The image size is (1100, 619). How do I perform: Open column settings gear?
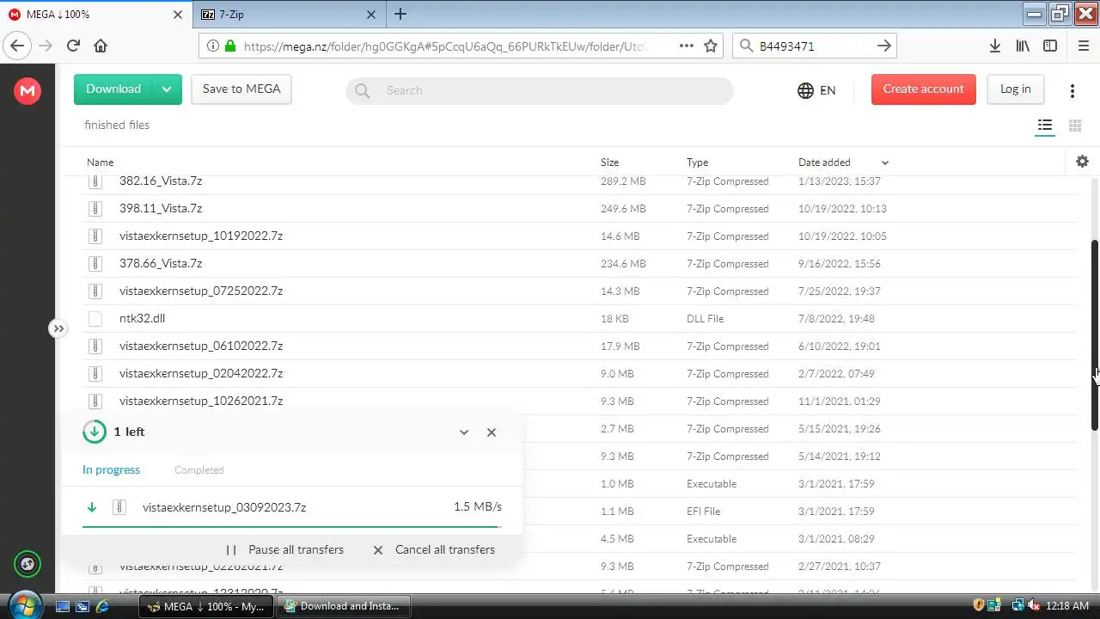[x=1082, y=162]
